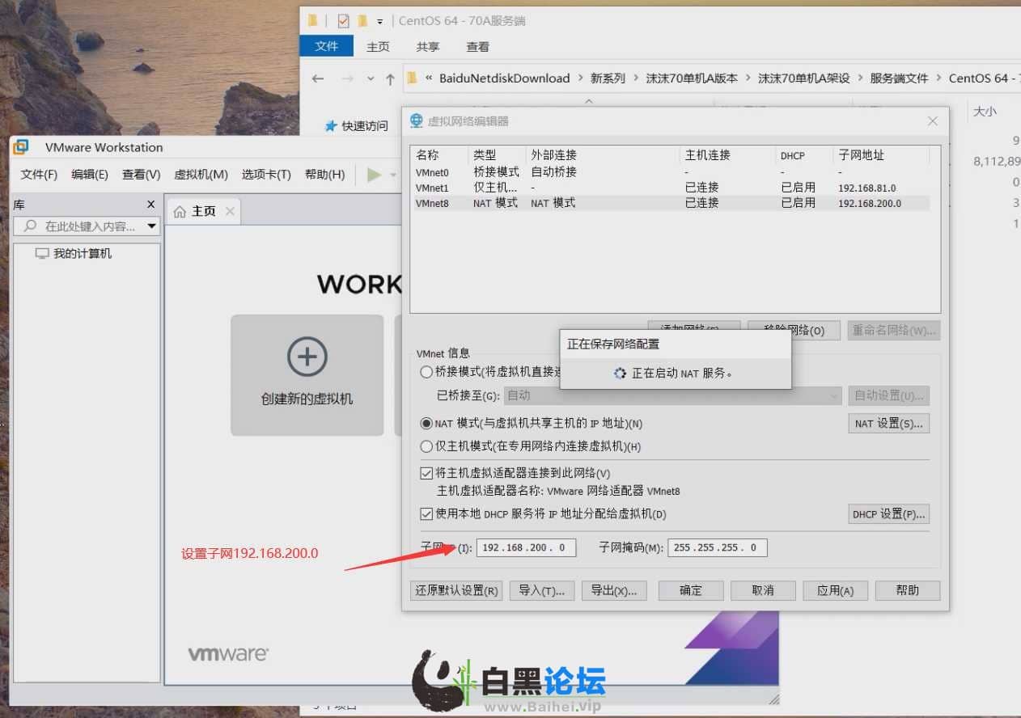Toggle 将主机虚拟适配器连接到此网络 checkbox
Image resolution: width=1021 pixels, height=718 pixels.
[426, 473]
